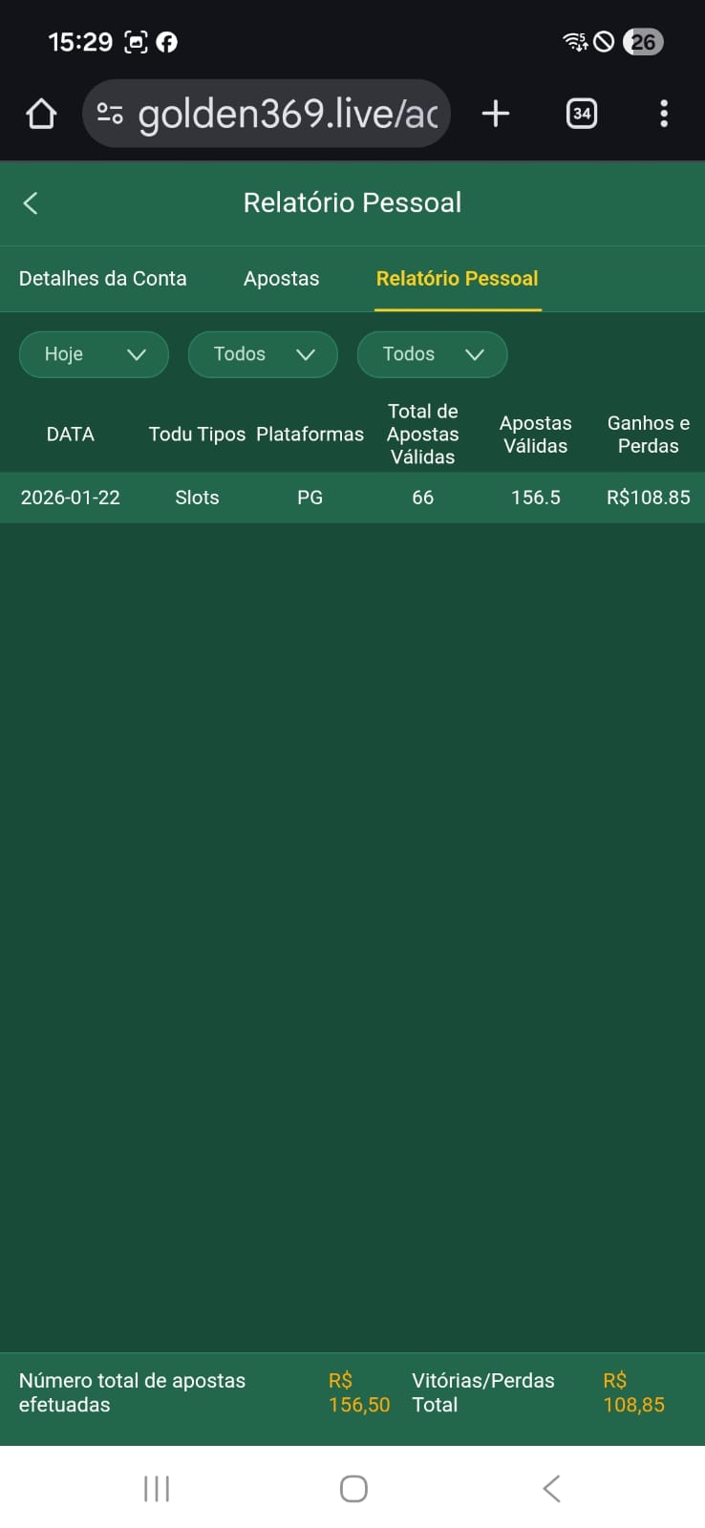Open the rightmost Todos filter dropdown
The image size is (705, 1528).
tap(432, 354)
